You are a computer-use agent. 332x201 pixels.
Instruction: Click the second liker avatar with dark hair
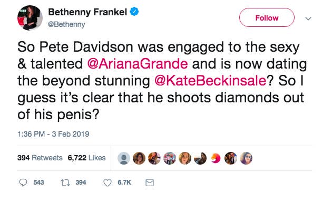[x=139, y=158]
